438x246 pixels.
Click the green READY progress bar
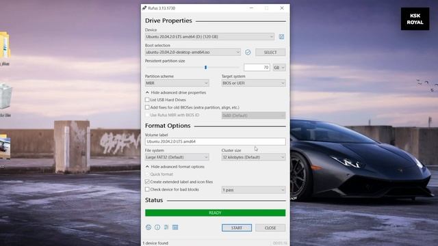215,213
